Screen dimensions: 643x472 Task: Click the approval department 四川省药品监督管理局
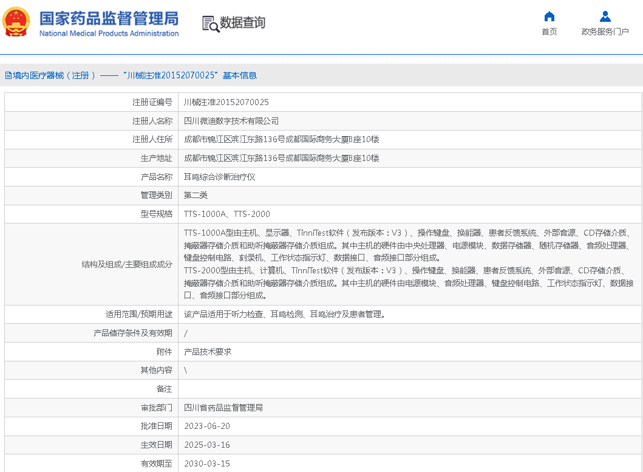coord(223,408)
